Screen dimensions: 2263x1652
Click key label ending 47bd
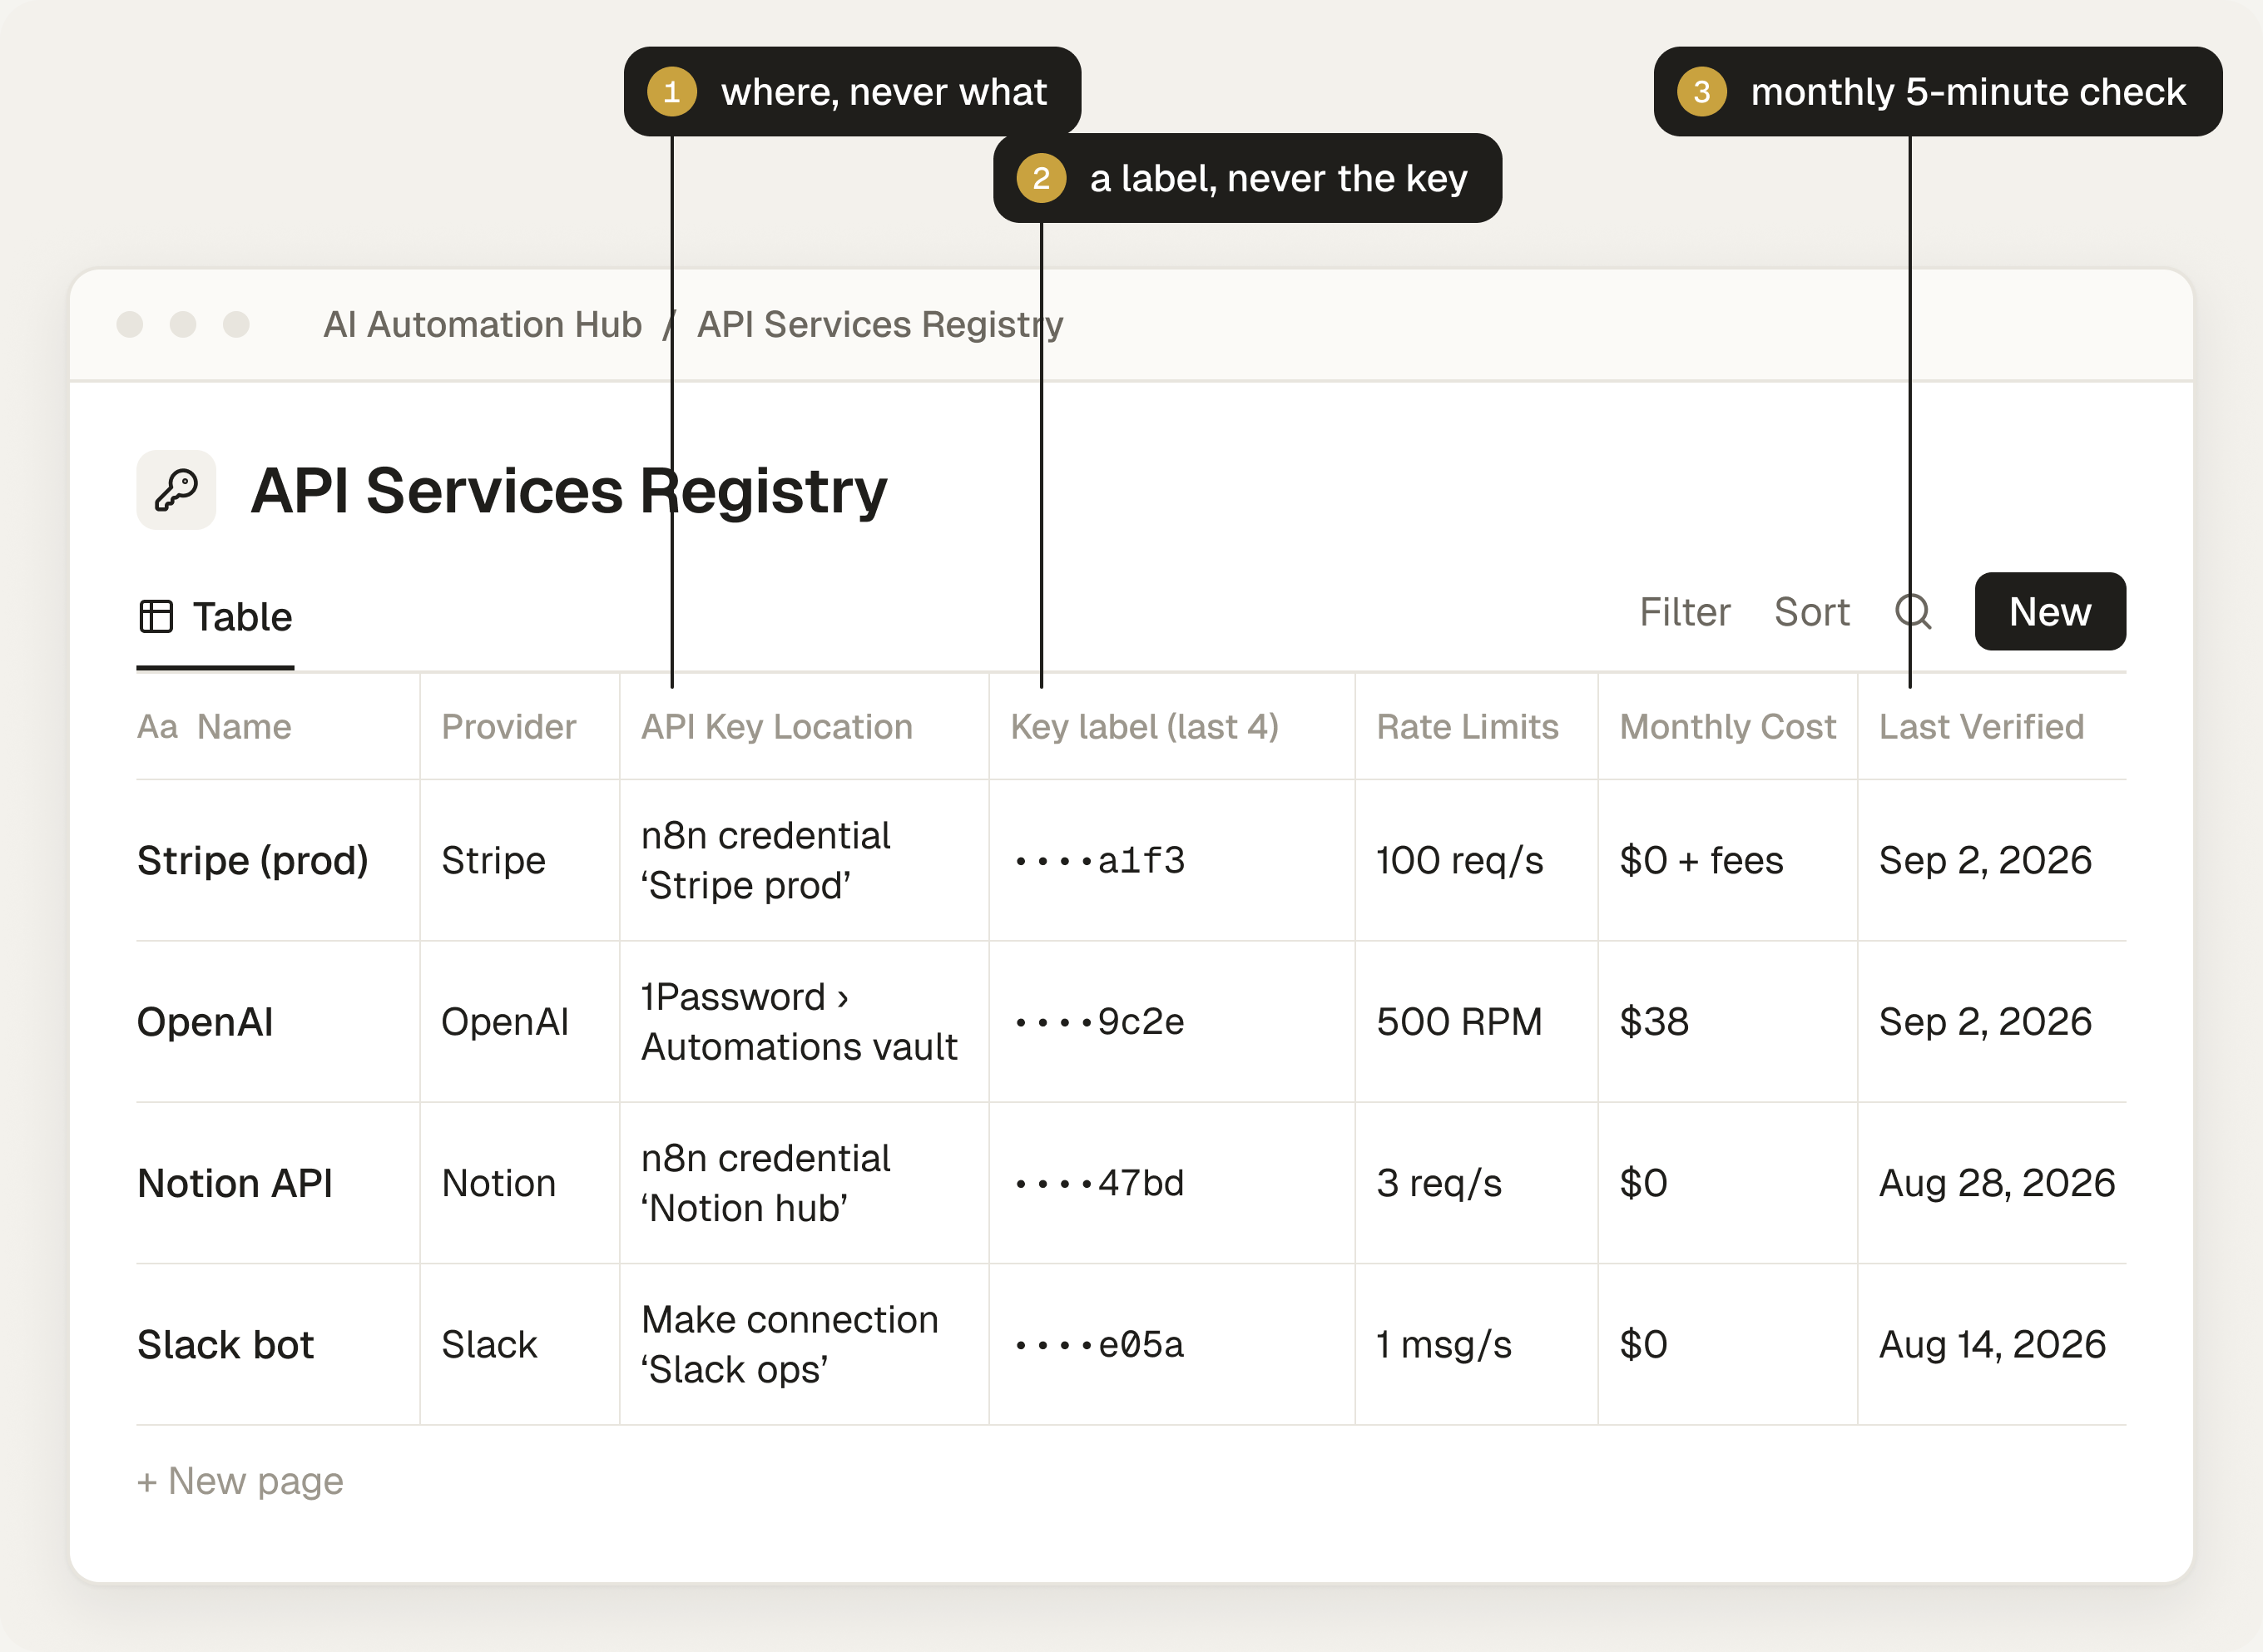[1099, 1183]
